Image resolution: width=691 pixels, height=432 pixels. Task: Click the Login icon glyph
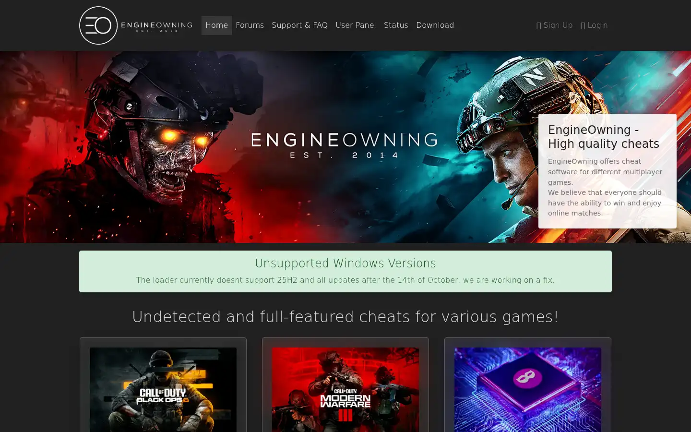(583, 26)
